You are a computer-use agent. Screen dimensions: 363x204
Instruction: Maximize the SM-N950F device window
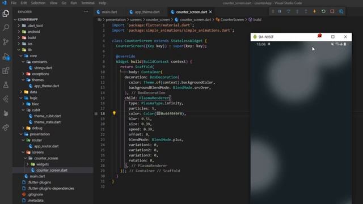pos(333,36)
